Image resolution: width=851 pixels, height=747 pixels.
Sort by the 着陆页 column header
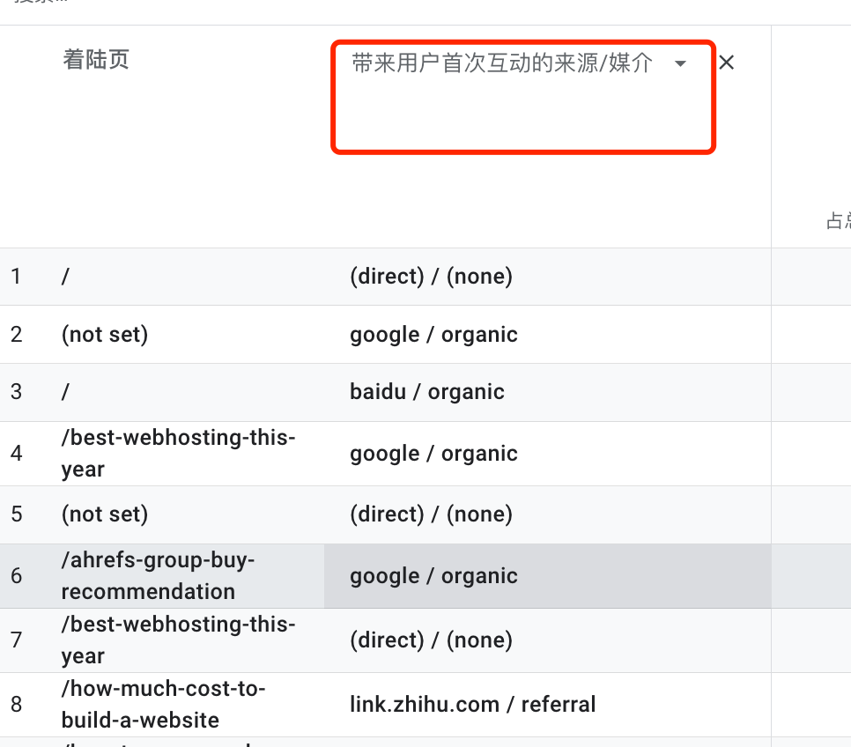coord(96,59)
